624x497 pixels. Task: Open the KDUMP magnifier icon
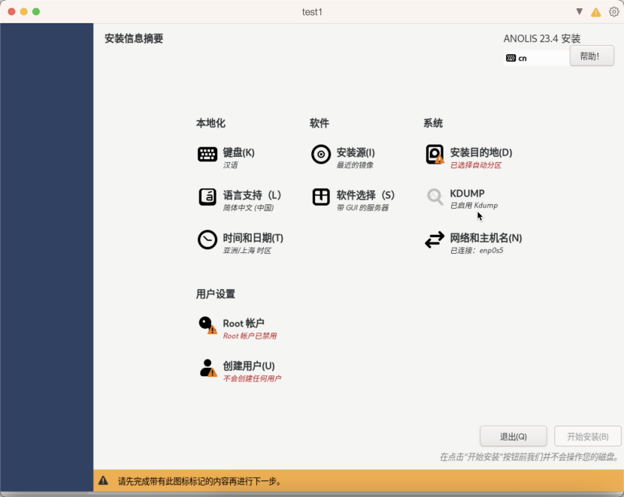pyautogui.click(x=435, y=197)
